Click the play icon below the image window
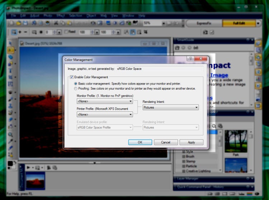Image resolution: width=269 pixels, height=200 pixels. pyautogui.click(x=28, y=167)
